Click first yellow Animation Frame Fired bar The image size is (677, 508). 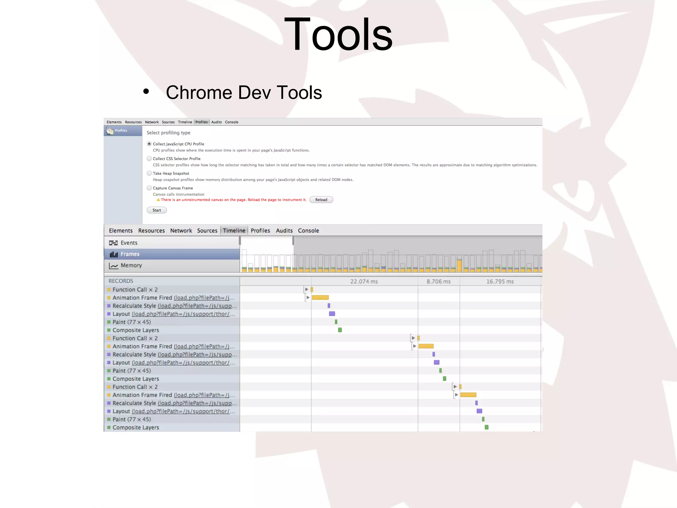point(320,297)
